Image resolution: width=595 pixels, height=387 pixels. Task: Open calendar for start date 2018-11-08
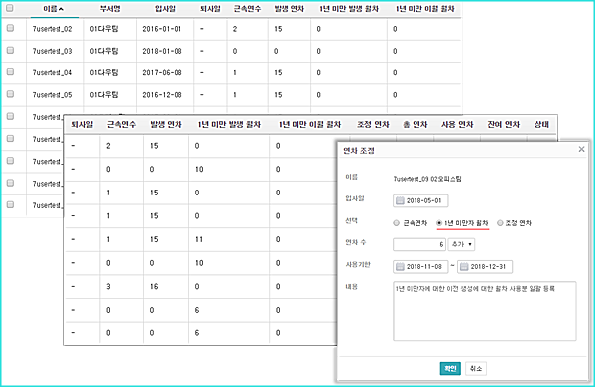(400, 267)
